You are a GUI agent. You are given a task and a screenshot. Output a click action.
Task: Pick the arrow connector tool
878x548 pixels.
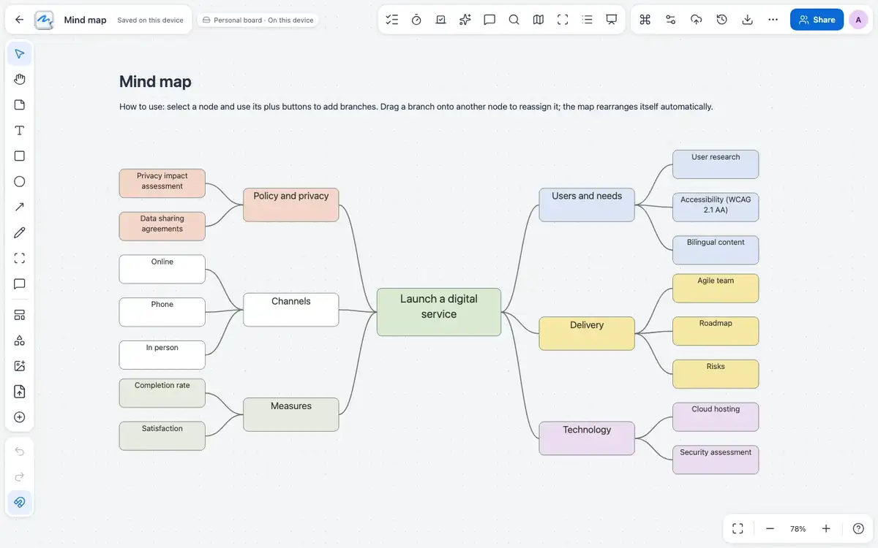click(20, 207)
